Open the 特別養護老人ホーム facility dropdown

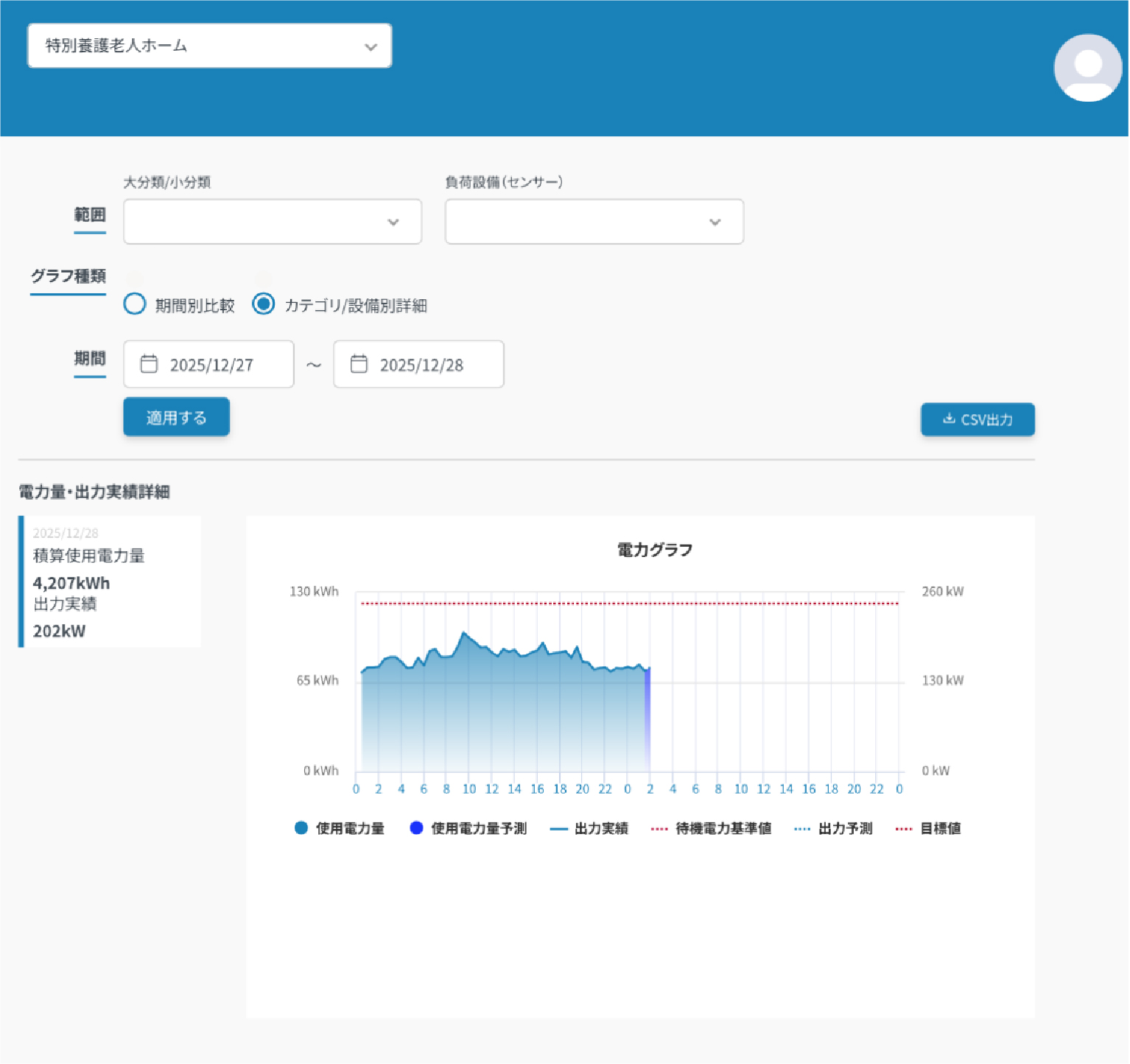(x=209, y=46)
